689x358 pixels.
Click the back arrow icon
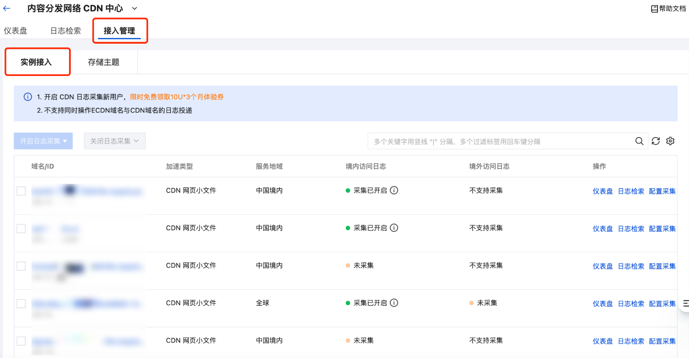pyautogui.click(x=7, y=8)
